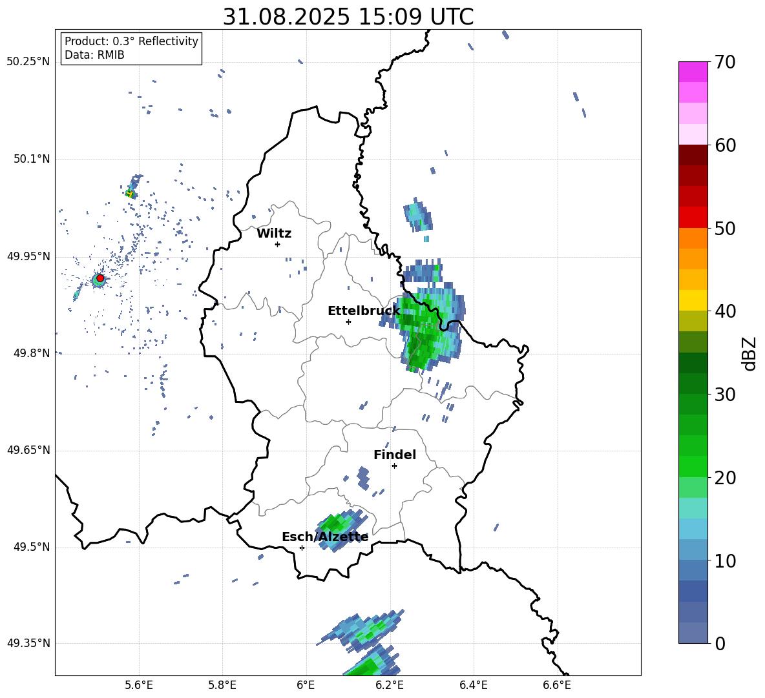Click the 49.5°N latitude tick label
This screenshot has height=698, width=765.
(x=31, y=547)
